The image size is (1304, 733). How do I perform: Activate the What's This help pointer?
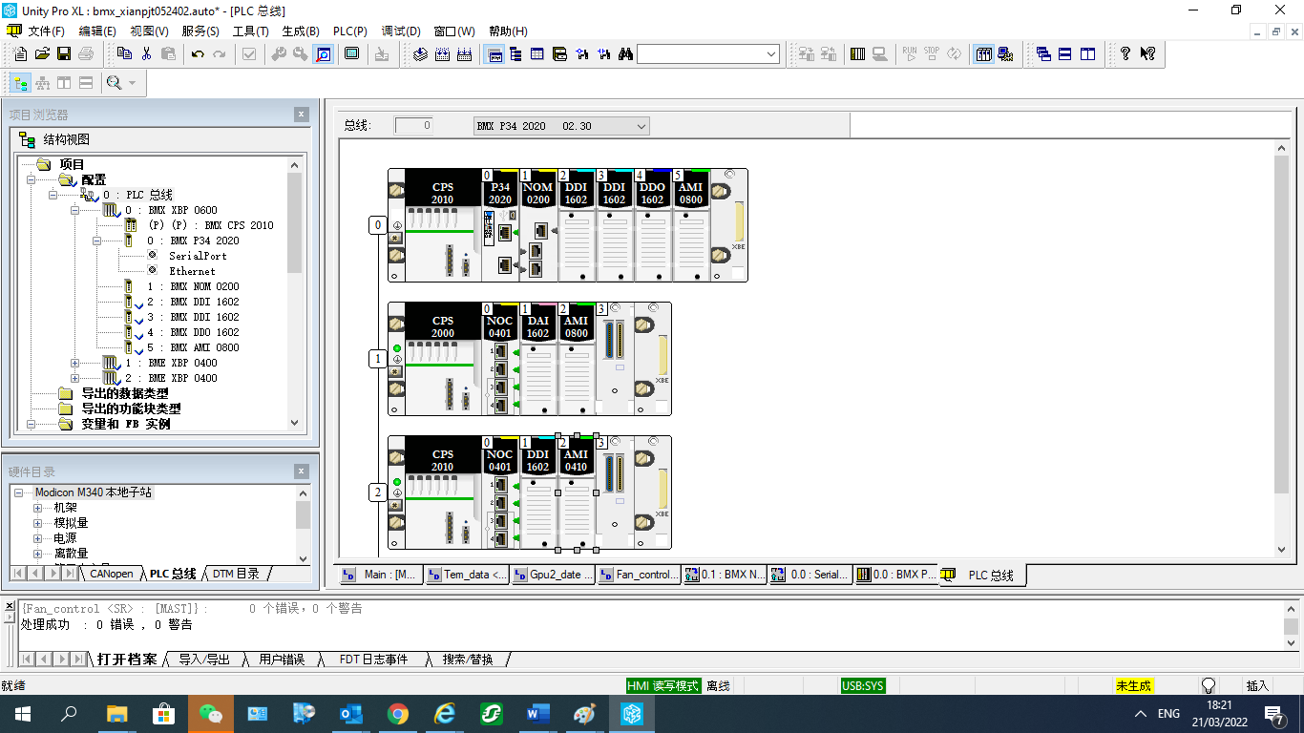1147,54
